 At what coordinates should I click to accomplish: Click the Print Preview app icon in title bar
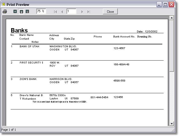4,5
